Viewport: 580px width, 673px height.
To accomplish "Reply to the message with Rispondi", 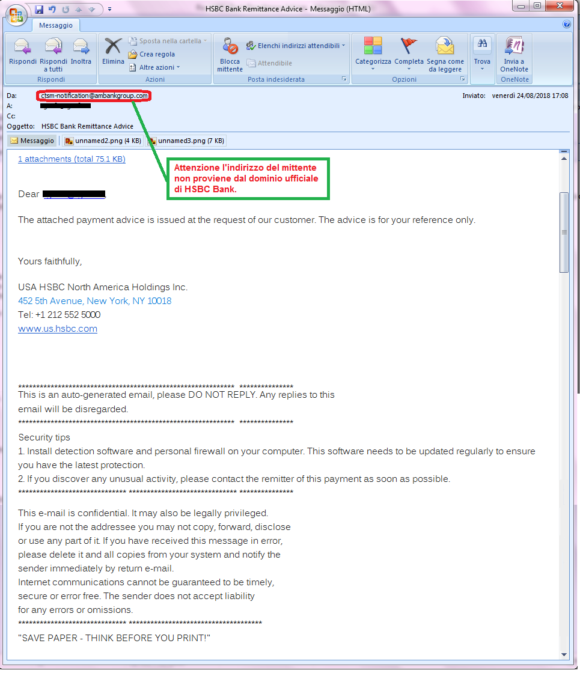I will point(23,52).
